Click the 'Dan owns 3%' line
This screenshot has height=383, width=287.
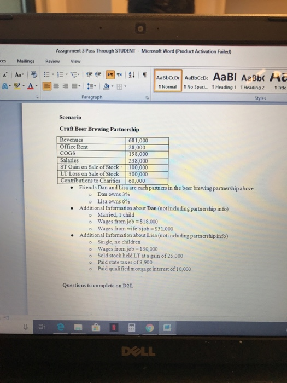click(114, 194)
